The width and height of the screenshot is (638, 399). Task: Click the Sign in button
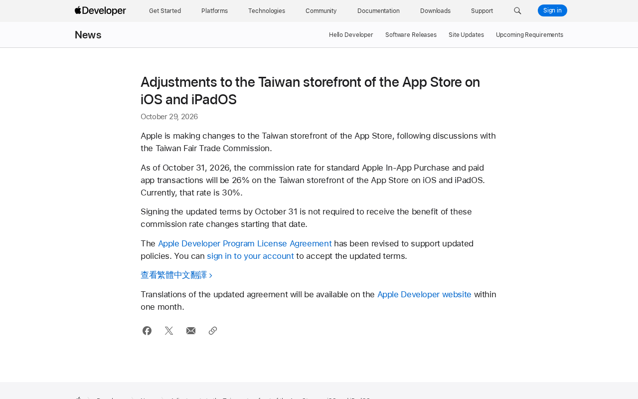[552, 10]
